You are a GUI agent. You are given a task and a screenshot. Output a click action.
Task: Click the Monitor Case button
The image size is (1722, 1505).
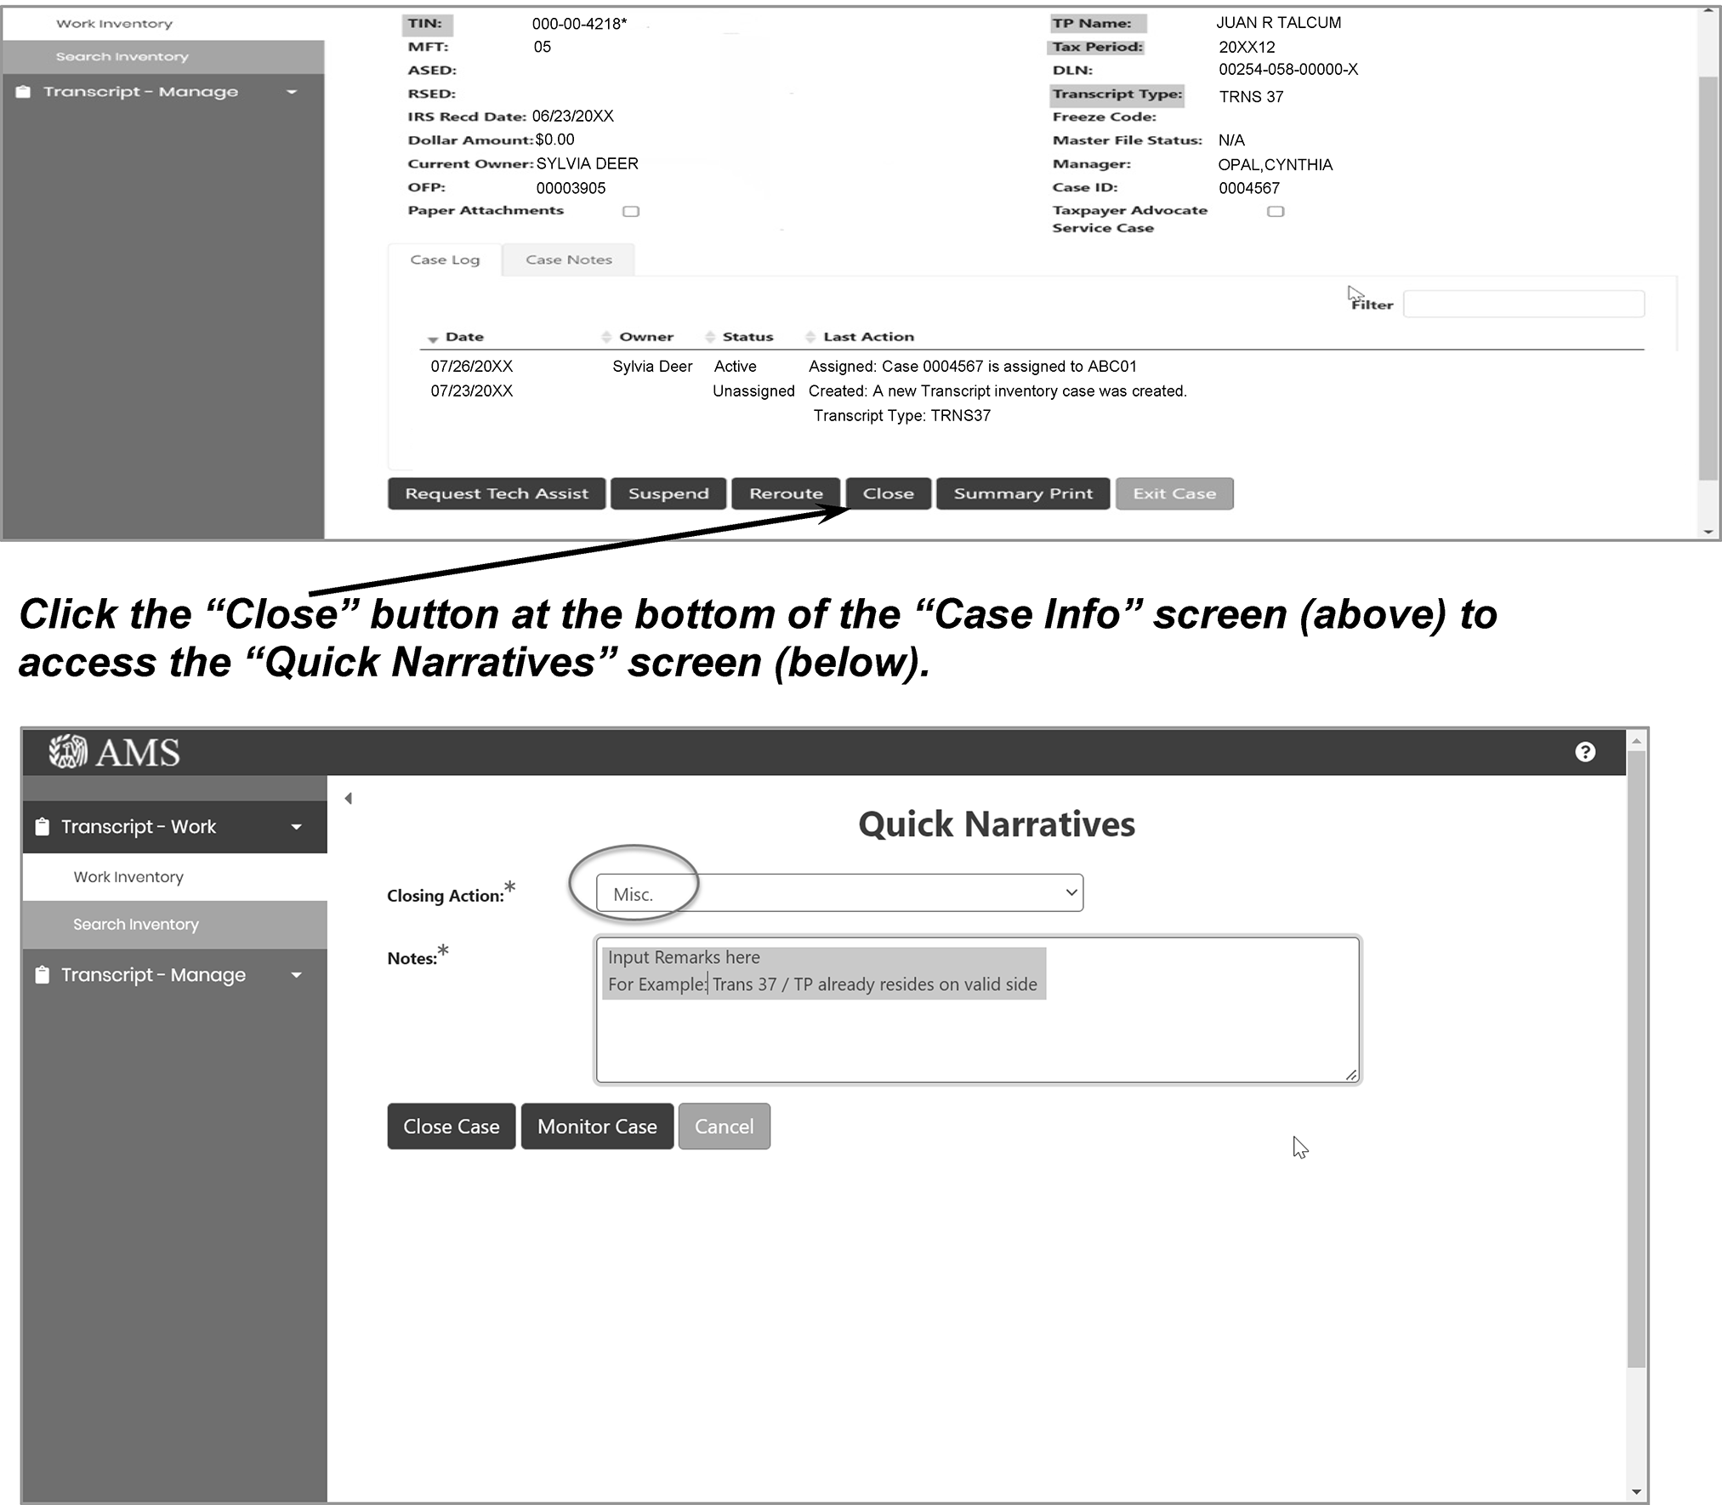click(x=597, y=1126)
